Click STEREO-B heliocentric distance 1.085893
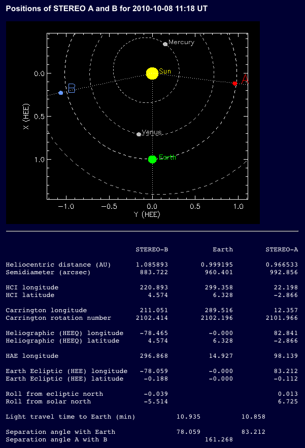The image size is (305, 448). [152, 265]
